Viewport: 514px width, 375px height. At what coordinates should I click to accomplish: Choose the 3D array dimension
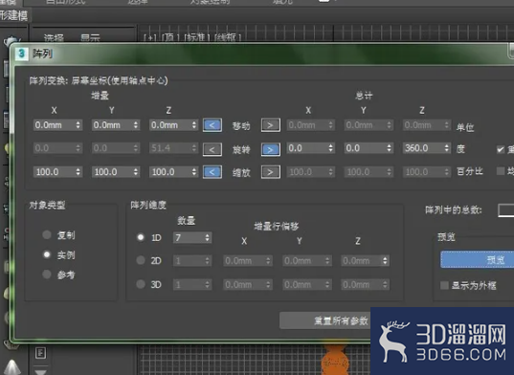141,284
